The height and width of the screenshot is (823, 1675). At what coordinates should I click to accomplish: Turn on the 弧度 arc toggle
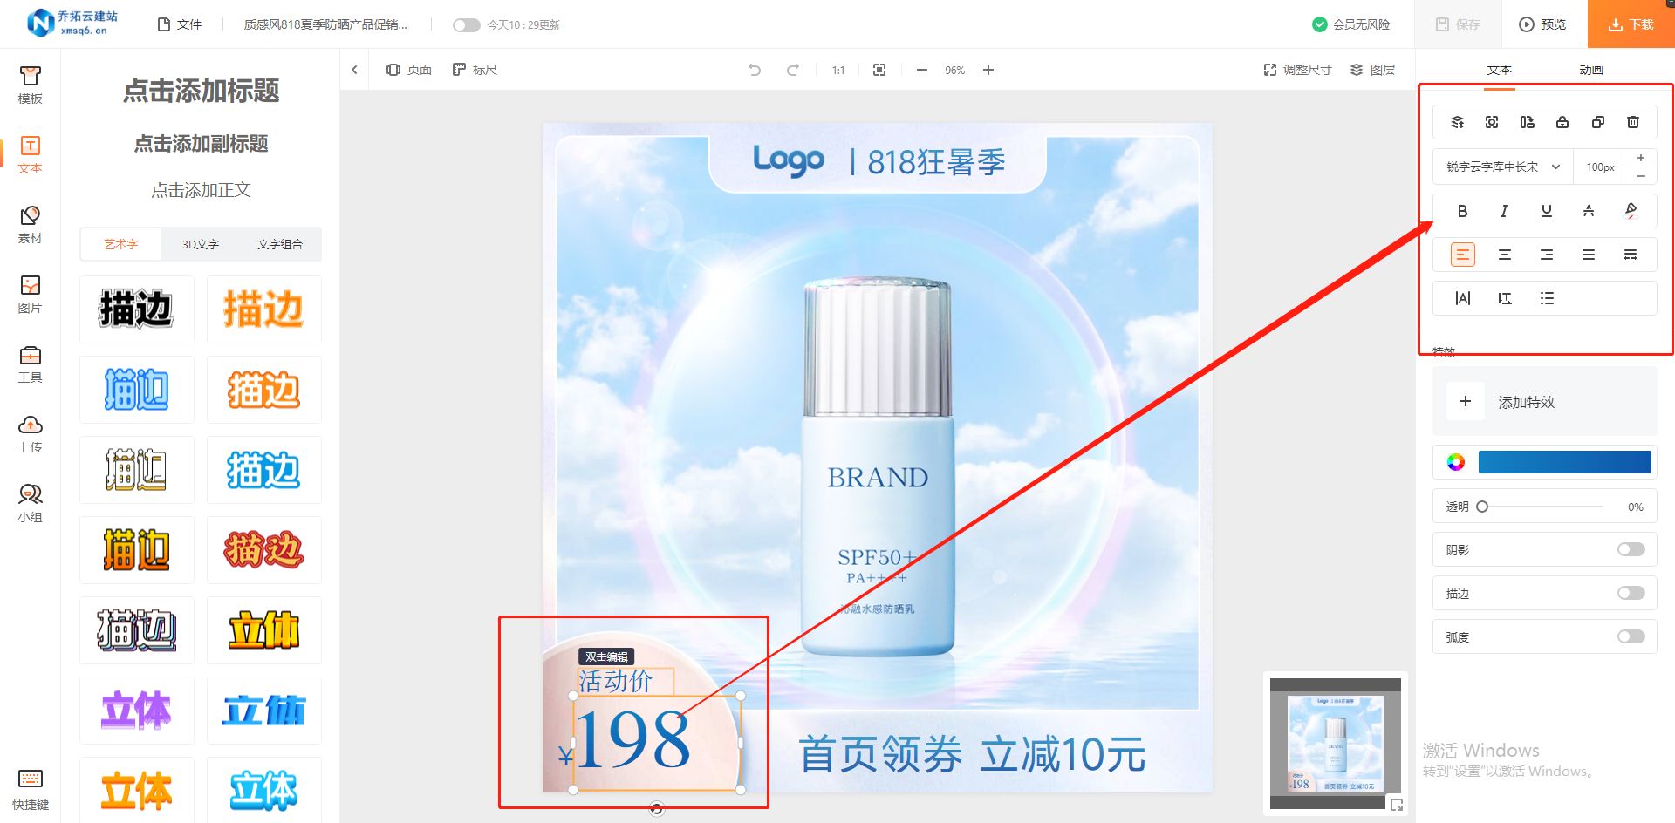[1630, 636]
